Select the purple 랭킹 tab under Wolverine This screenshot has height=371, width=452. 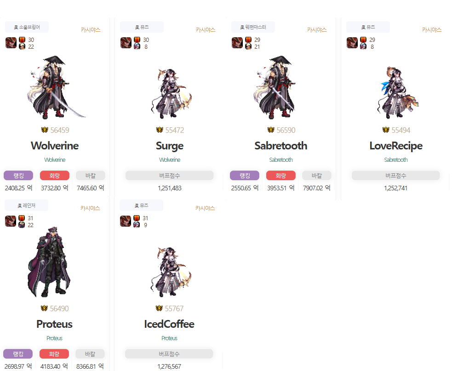[18, 176]
